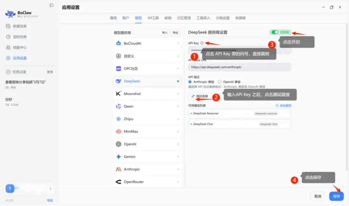
Task: Click 管理 next to 任务记录
Action: click(50, 72)
